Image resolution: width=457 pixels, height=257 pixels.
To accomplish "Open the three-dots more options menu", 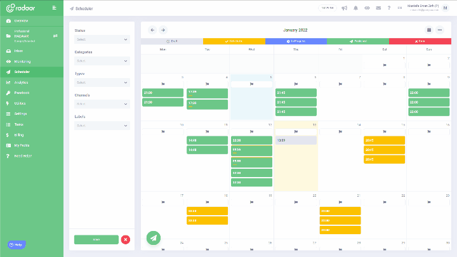I will pyautogui.click(x=439, y=30).
